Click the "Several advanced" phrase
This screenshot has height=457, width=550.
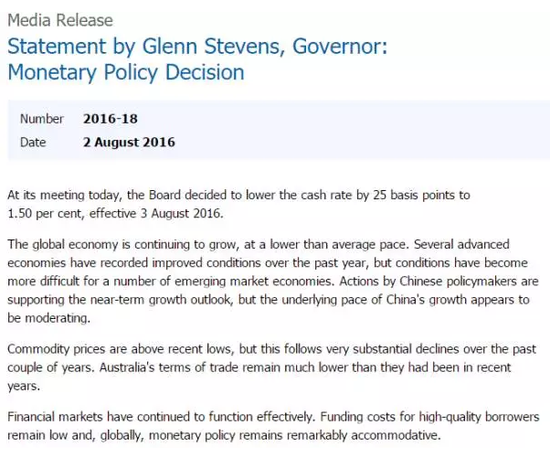click(x=461, y=244)
